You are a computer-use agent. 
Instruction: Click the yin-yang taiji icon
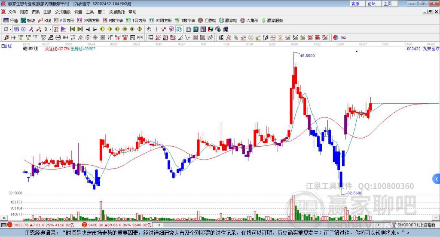click(336, 37)
